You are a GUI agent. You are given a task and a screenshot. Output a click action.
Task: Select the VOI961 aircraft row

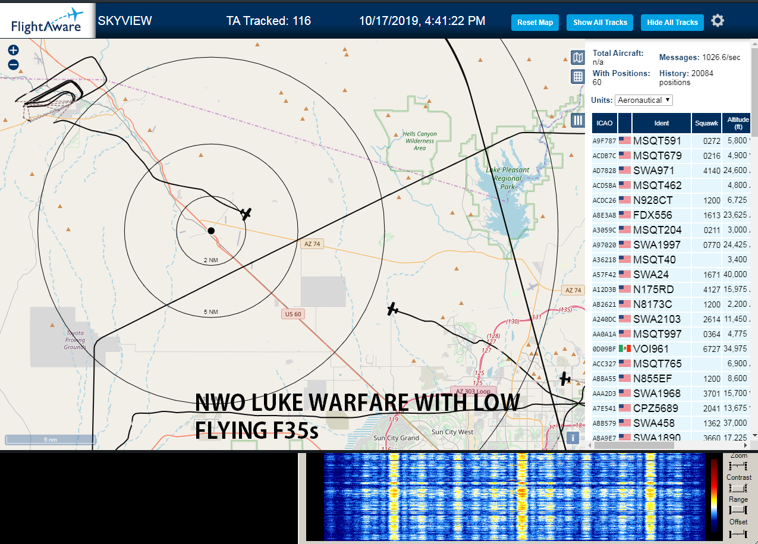click(x=671, y=349)
